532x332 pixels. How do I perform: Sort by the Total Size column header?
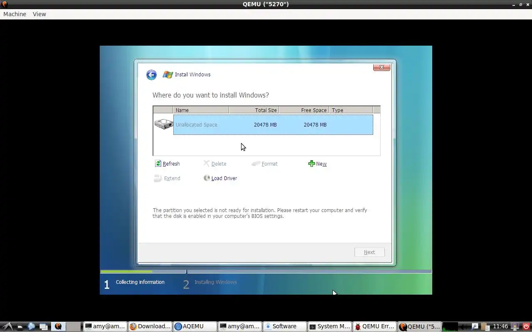(x=254, y=110)
